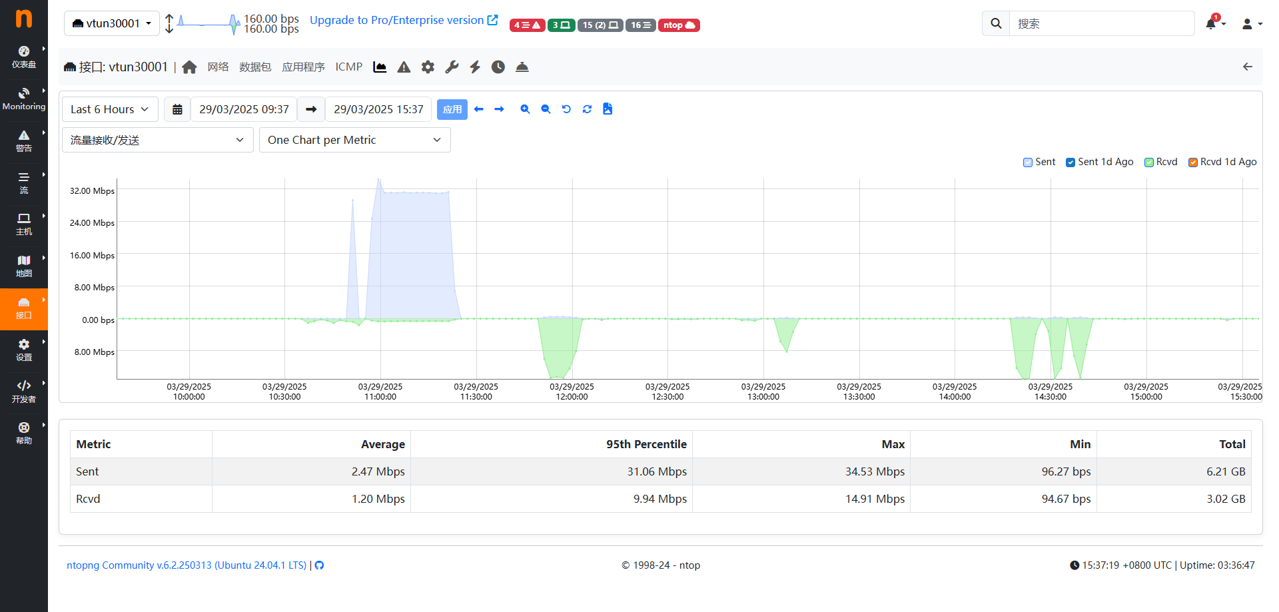Go to interface home icon

189,67
